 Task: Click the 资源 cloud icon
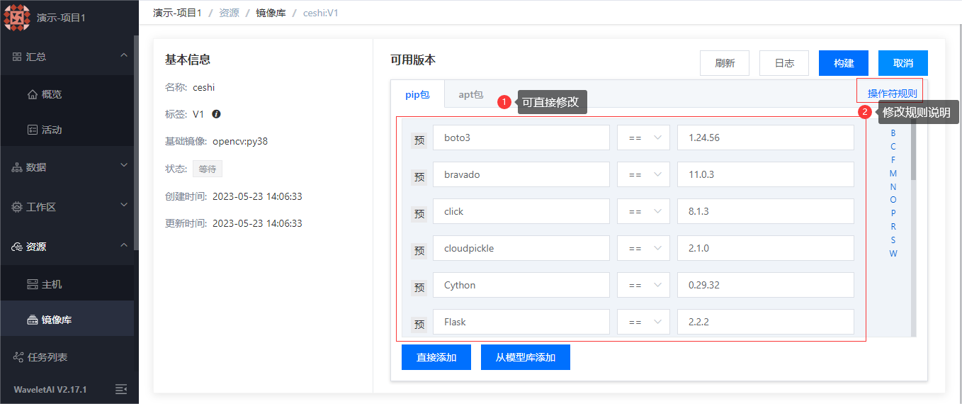pos(17,247)
